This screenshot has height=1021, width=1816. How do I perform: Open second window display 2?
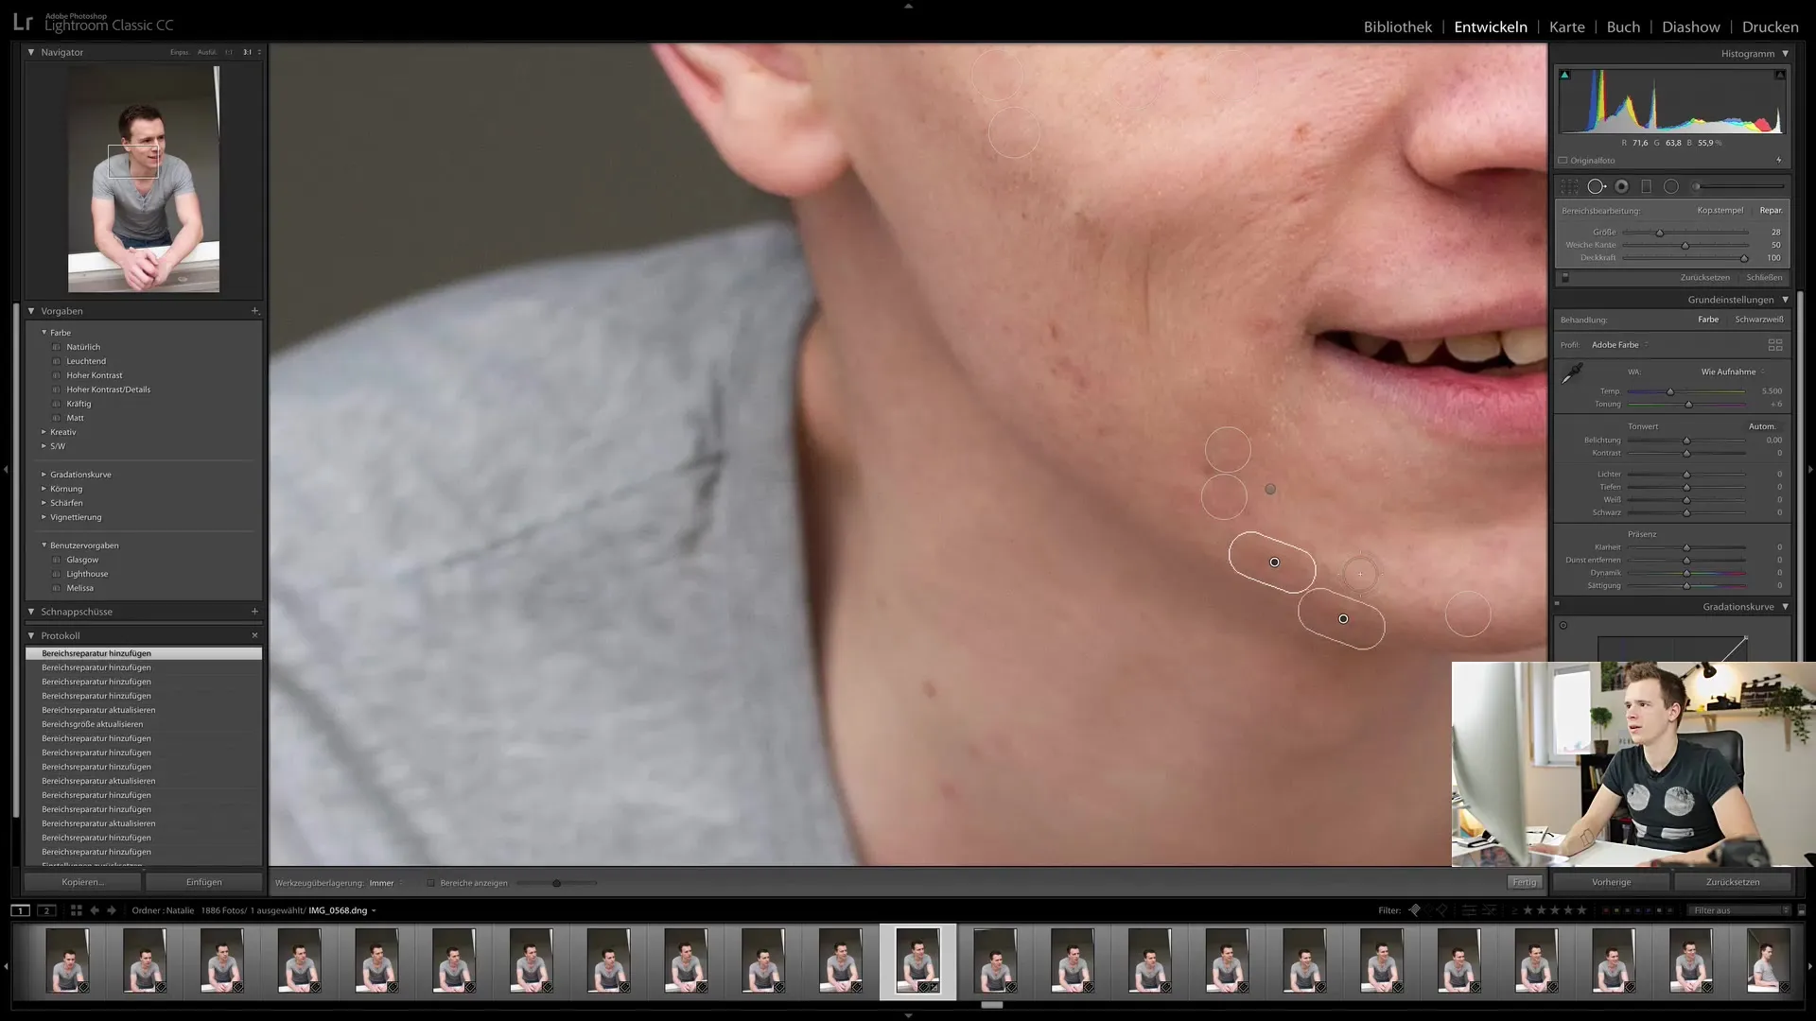46,910
